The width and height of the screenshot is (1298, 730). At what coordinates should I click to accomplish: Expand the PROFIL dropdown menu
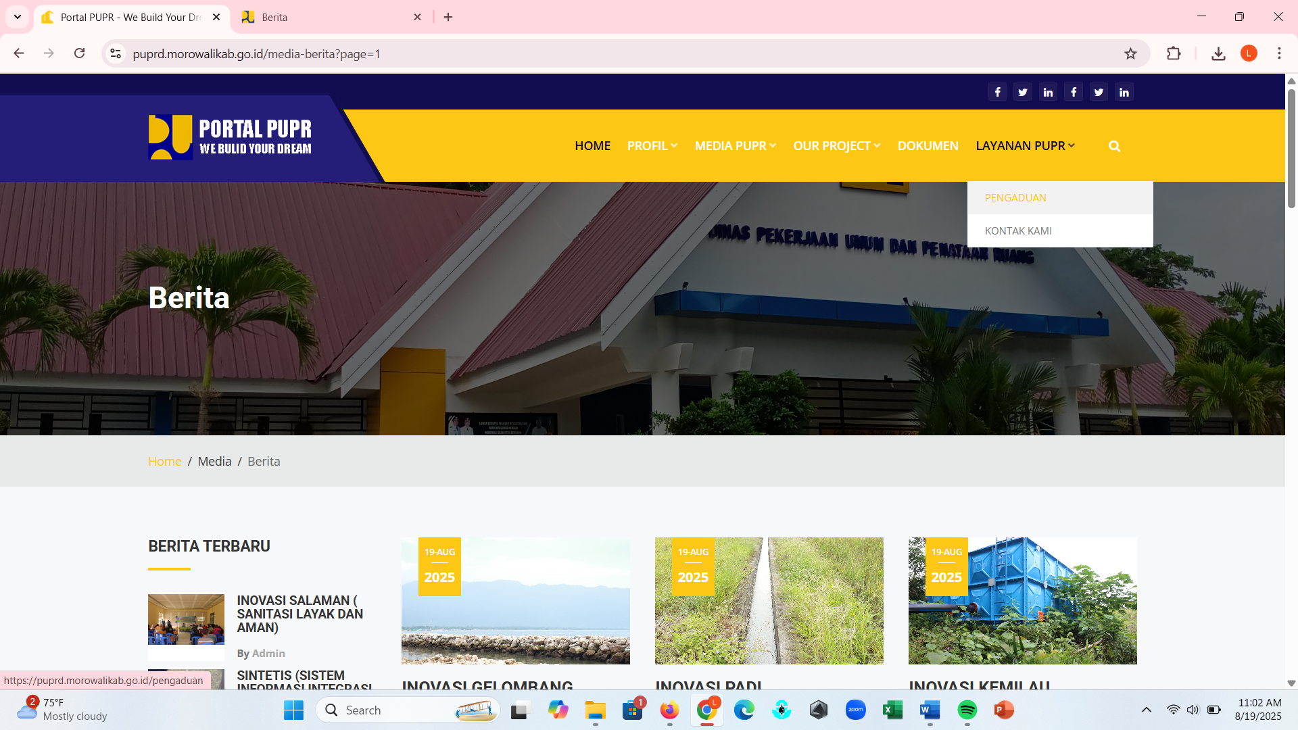[x=652, y=146]
